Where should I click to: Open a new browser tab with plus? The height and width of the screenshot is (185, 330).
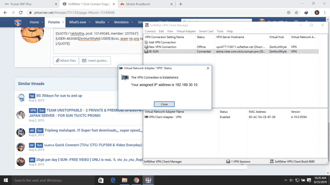click(181, 4)
